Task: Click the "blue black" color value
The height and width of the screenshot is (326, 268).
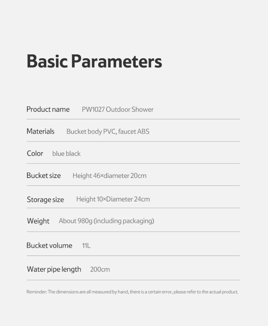Action: pos(66,154)
